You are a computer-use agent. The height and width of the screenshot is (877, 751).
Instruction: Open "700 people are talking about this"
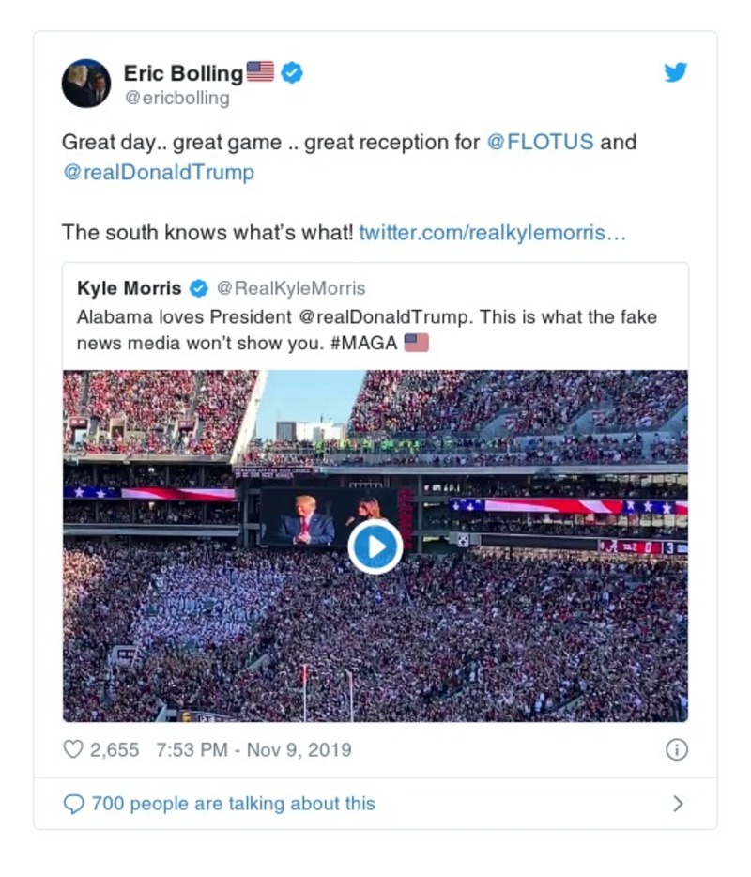point(233,804)
